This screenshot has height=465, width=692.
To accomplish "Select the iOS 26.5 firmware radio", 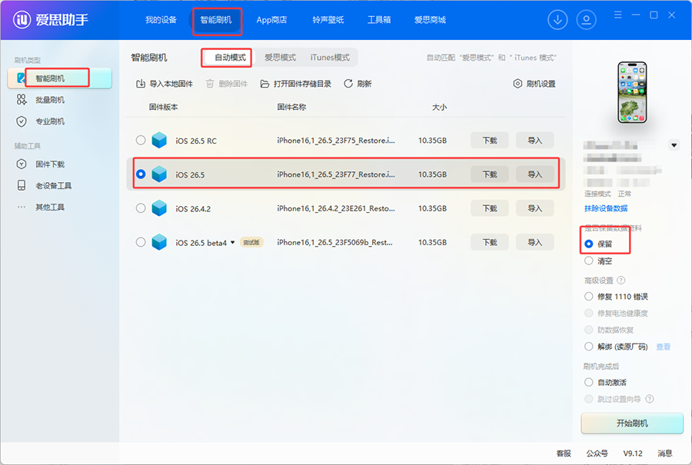I will 141,174.
